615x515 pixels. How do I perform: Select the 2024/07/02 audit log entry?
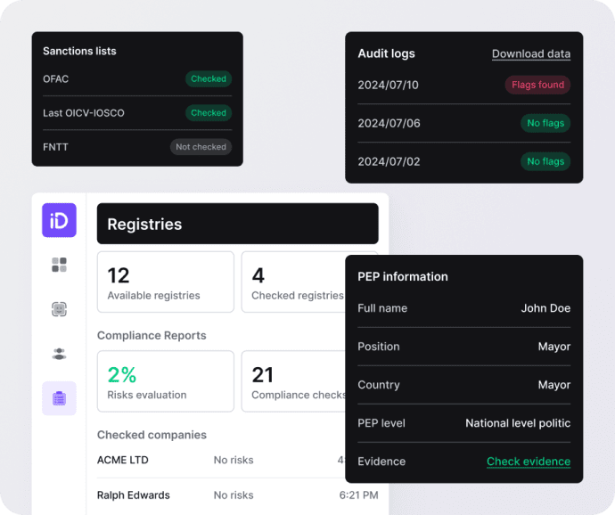[x=464, y=161]
